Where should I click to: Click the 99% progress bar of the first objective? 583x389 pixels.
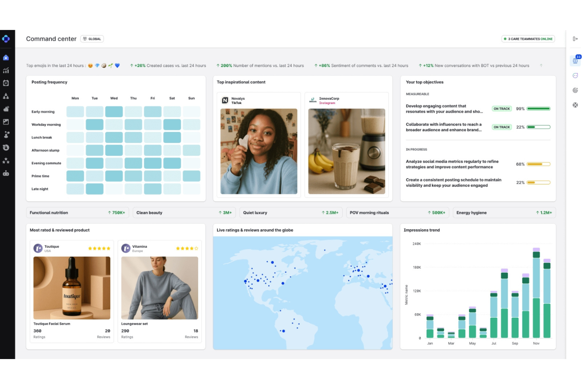538,108
